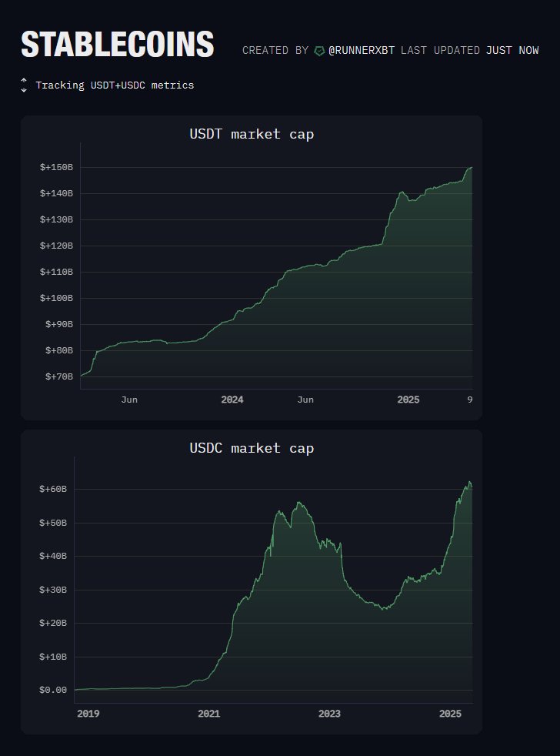Click the $+70B y-axis label
560x756 pixels.
59,376
